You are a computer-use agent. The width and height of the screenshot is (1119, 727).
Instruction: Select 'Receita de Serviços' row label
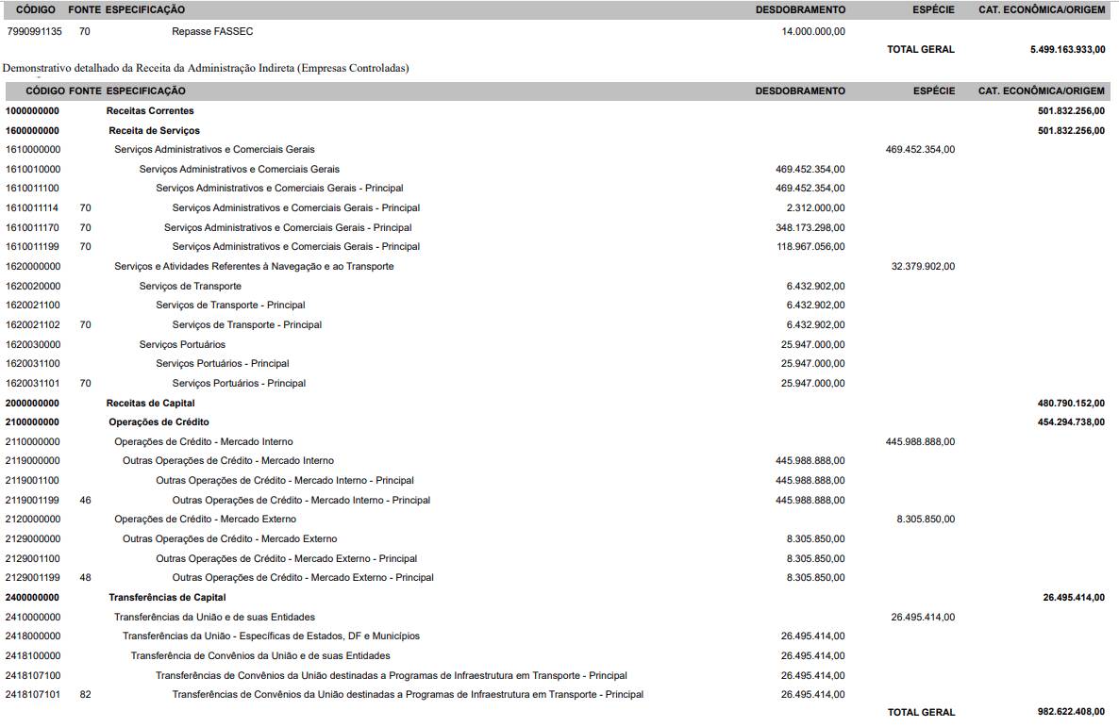point(154,130)
